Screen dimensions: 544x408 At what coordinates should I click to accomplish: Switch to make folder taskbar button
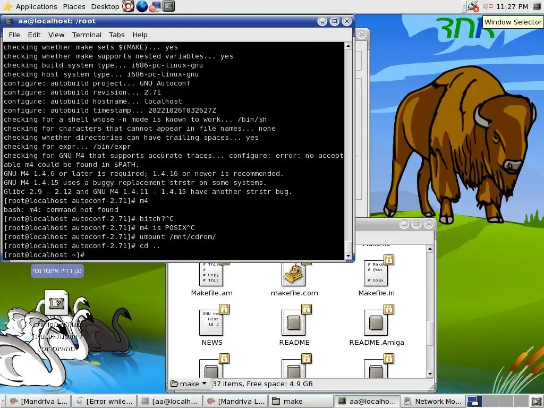click(301, 402)
